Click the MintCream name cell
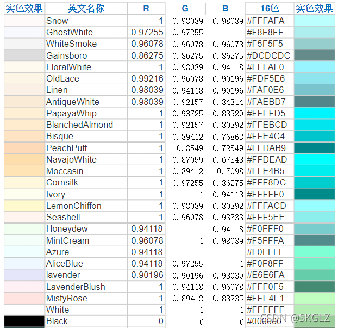This screenshot has width=338, height=328. click(86, 240)
